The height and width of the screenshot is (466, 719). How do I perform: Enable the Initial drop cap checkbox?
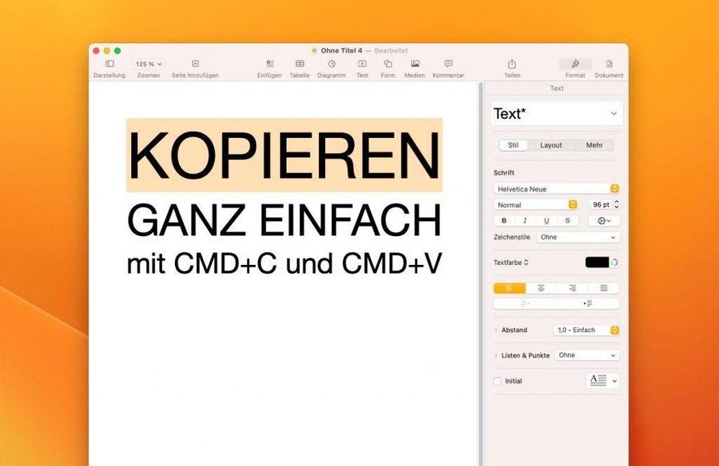(x=498, y=381)
